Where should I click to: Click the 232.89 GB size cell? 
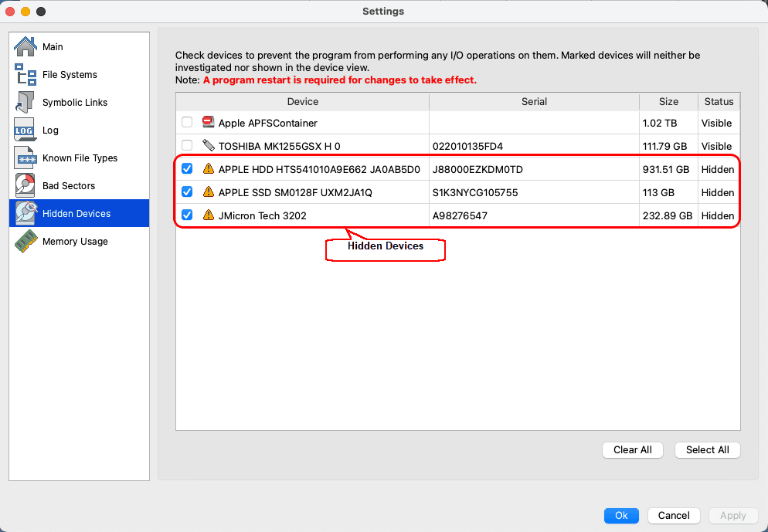[667, 216]
